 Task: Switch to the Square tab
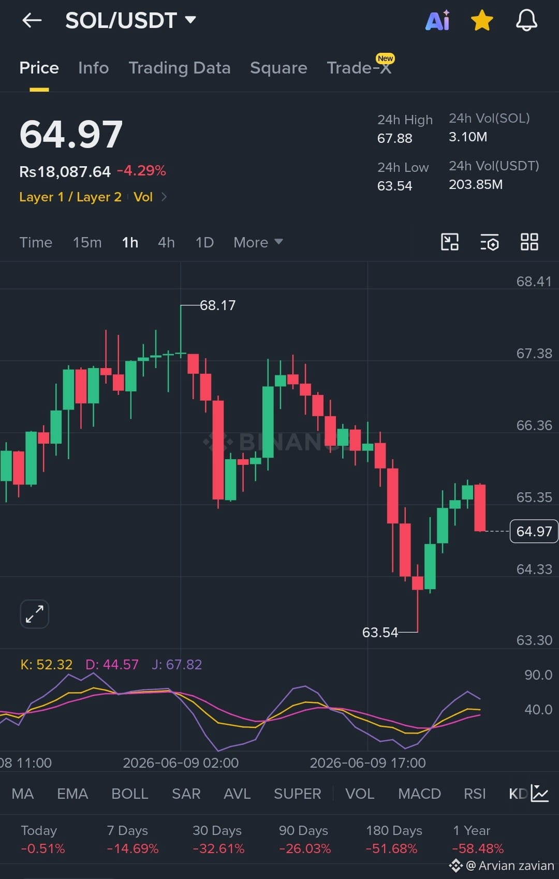(x=278, y=68)
